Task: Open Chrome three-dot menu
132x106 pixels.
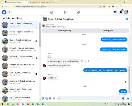Action: pos(130,6)
